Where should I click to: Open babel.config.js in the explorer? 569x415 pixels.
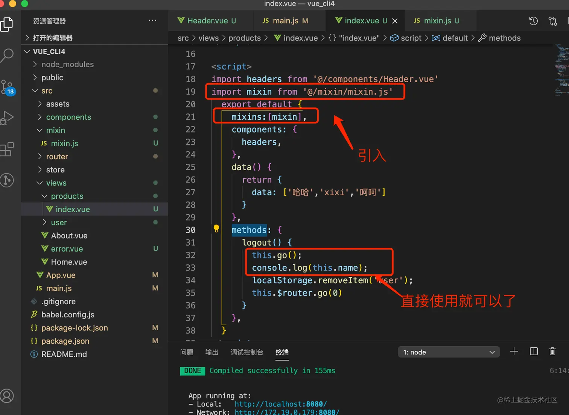click(94, 315)
